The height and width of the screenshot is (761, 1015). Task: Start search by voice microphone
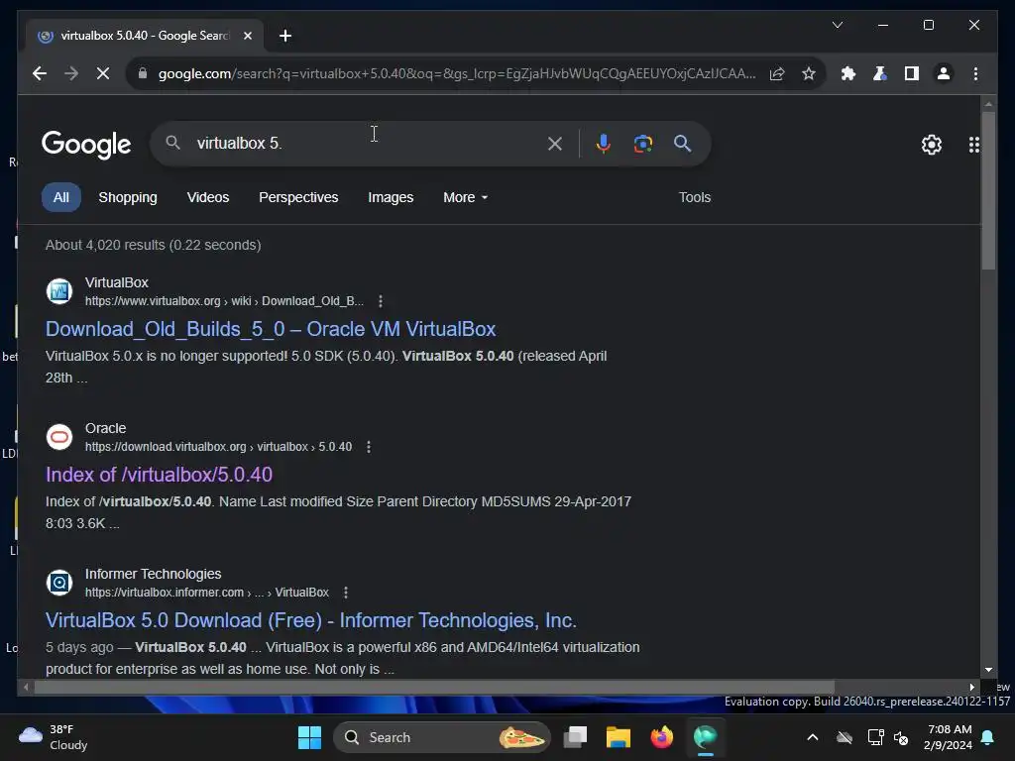[604, 144]
